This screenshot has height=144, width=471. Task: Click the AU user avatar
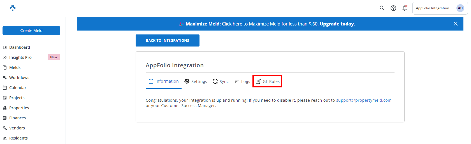(460, 8)
